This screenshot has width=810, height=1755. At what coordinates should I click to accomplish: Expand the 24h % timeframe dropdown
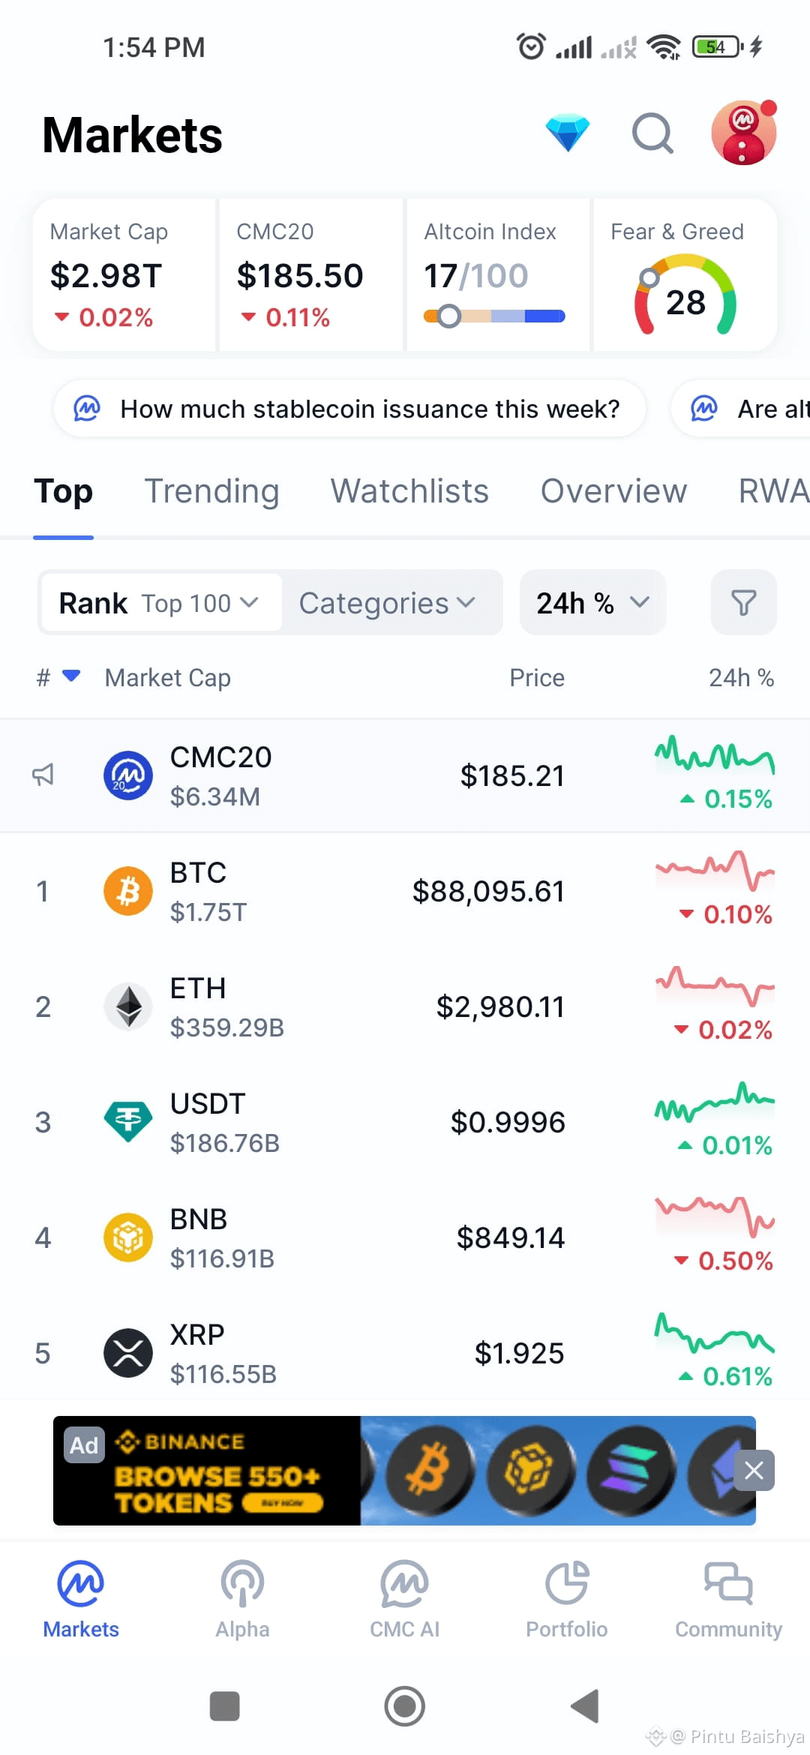[592, 603]
